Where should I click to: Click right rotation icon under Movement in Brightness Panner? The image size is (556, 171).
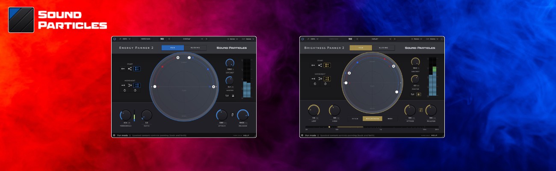pos(325,84)
